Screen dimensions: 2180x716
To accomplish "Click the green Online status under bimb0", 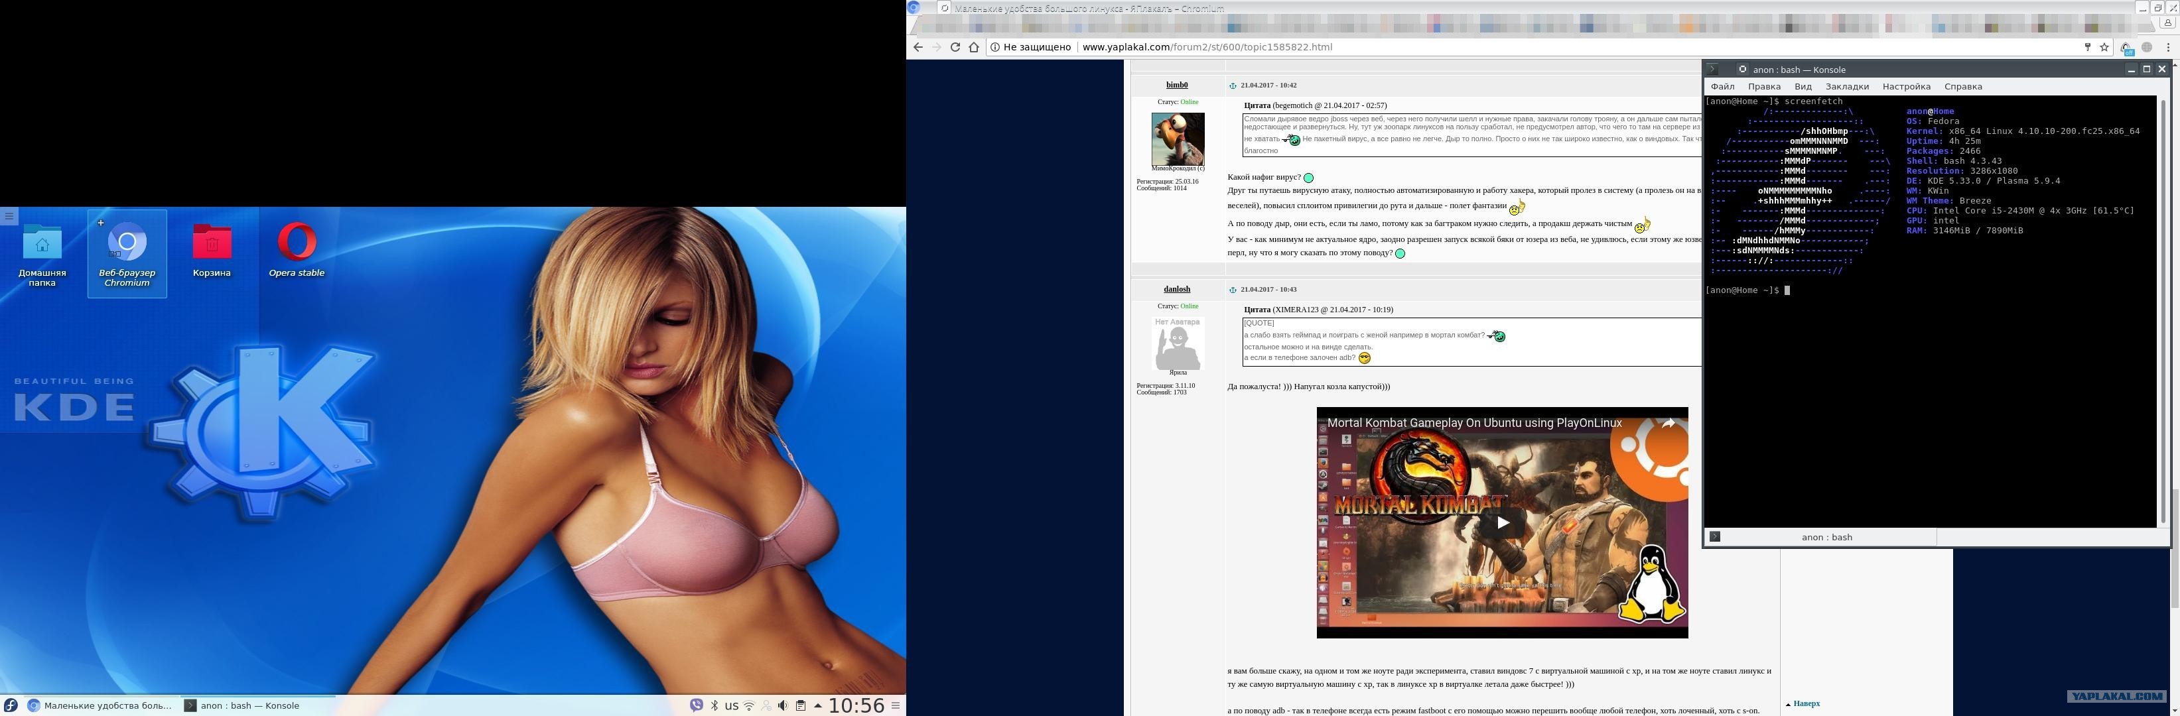I will 1189,102.
